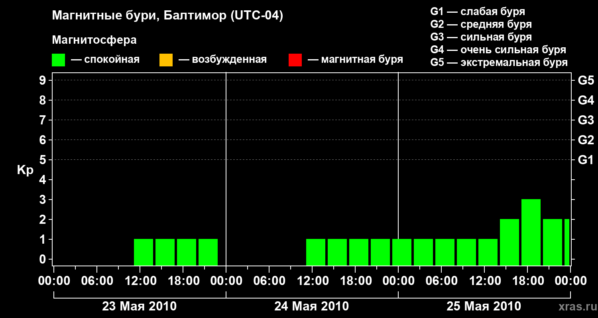The width and height of the screenshot is (598, 318).
Task: Click the first green bar on 23 Мая at 12:00
Action: (x=144, y=252)
